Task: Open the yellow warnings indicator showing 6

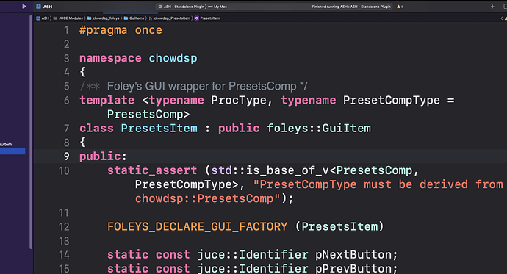Action: pos(400,7)
